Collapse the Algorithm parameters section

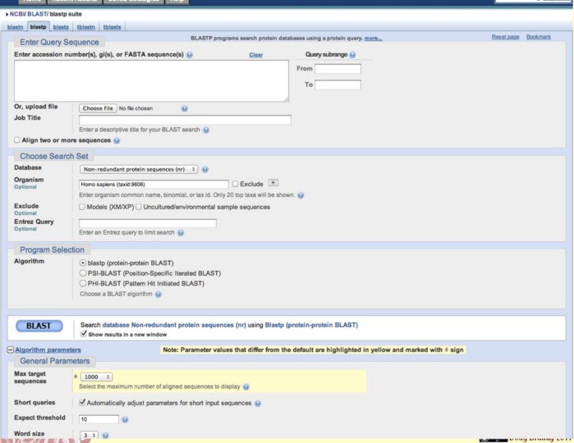pyautogui.click(x=11, y=350)
